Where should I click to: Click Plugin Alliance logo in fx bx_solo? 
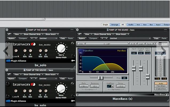pos(16,61)
